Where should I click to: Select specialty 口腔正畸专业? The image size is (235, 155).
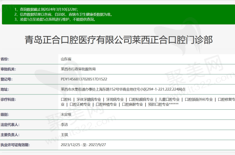click(x=80, y=105)
